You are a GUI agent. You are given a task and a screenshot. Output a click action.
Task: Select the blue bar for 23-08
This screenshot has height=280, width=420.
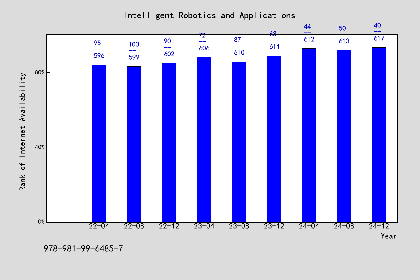coord(239,142)
